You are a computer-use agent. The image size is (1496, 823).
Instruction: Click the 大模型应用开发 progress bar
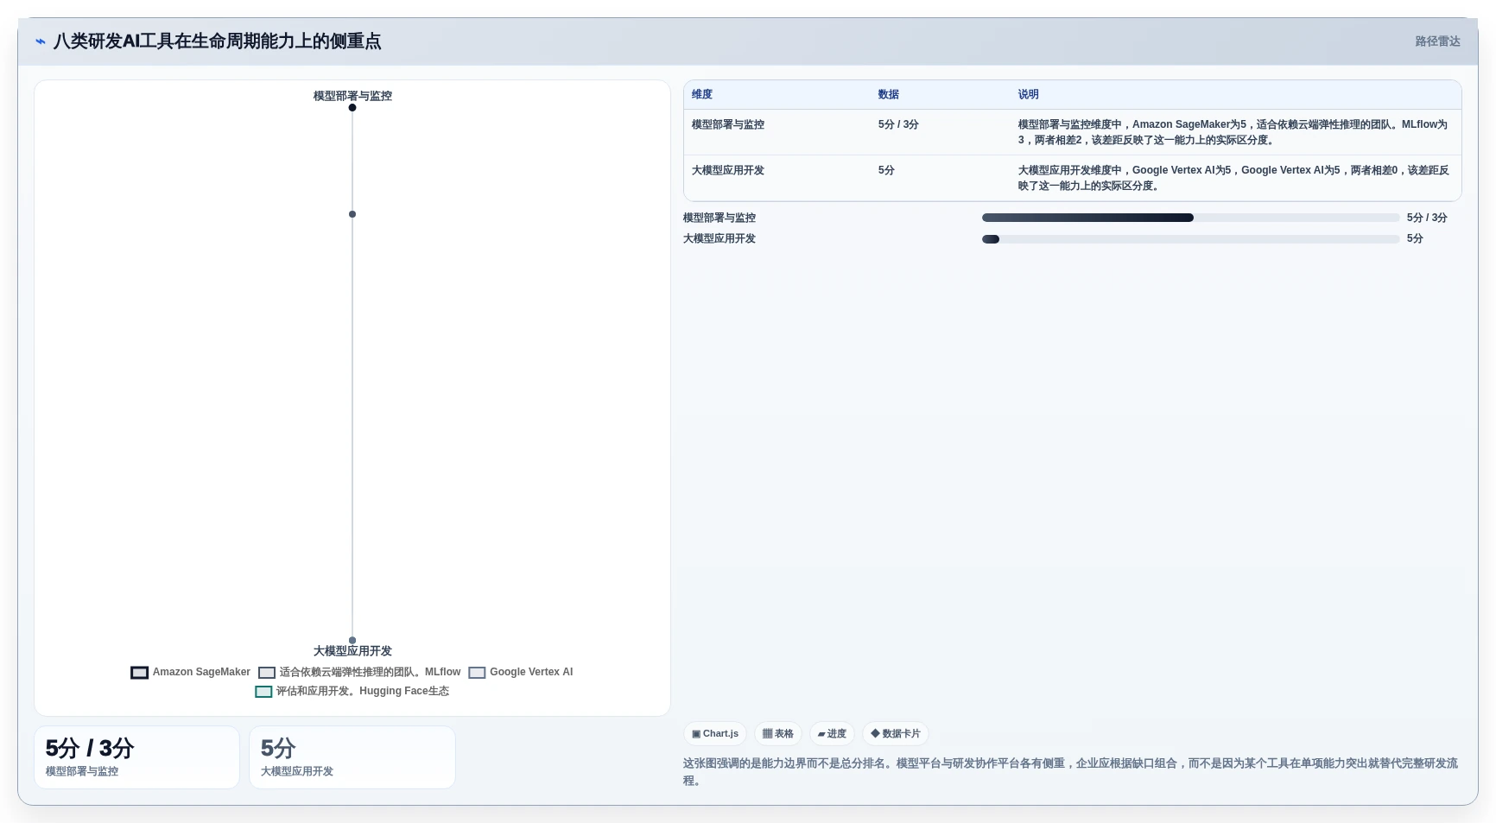click(1191, 239)
